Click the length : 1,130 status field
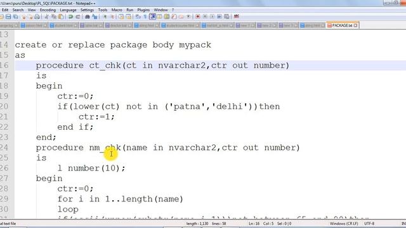The height and width of the screenshot is (228, 406). [197, 224]
